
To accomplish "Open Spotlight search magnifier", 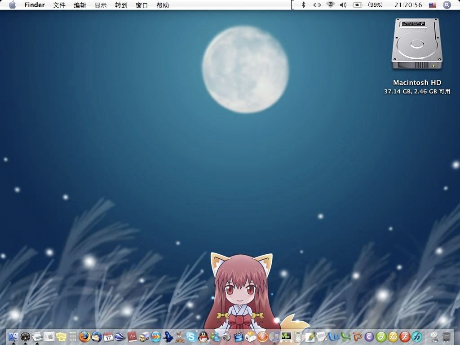I will point(447,5).
